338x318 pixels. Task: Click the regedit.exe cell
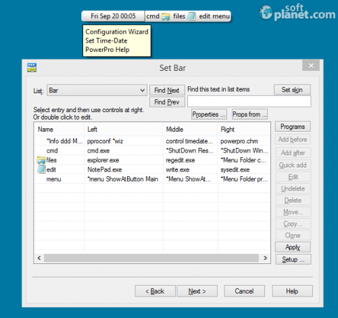tap(180, 160)
